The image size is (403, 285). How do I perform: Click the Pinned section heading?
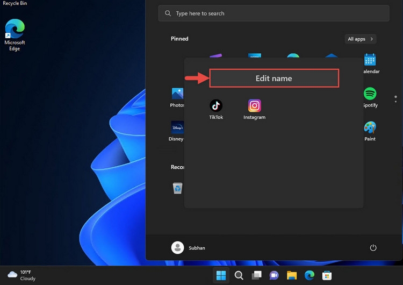click(179, 39)
